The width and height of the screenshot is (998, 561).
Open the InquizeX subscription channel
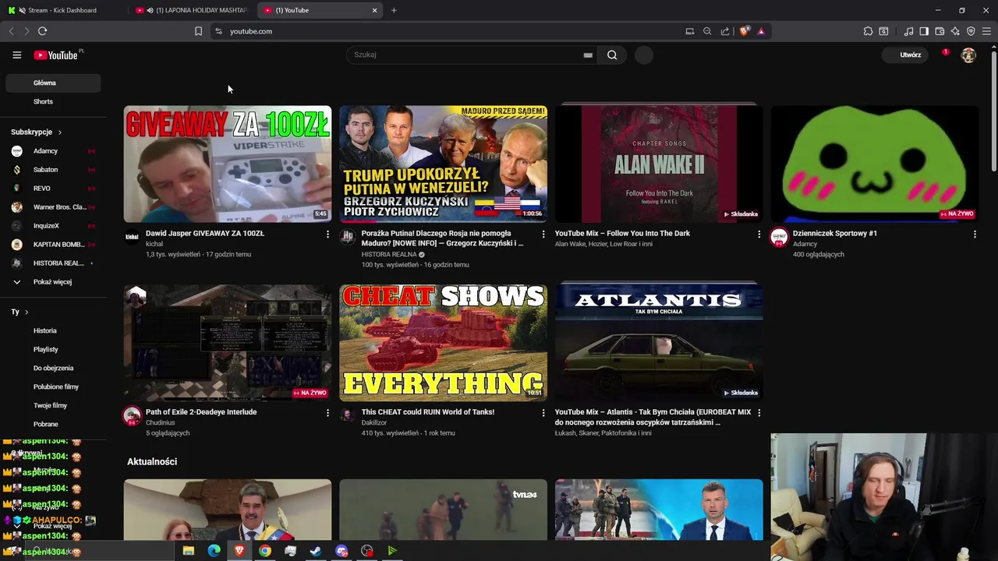(53, 226)
